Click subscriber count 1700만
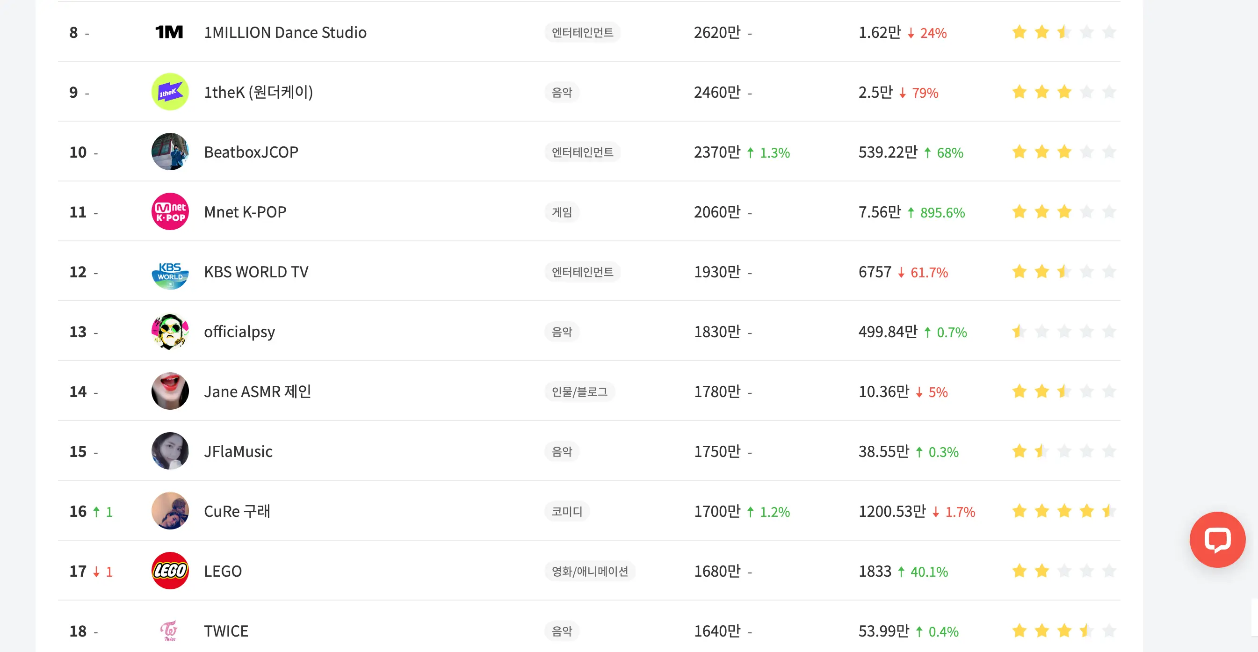The width and height of the screenshot is (1258, 652). [717, 511]
